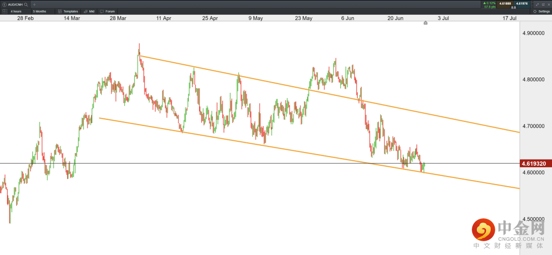Viewport: 552px width, 255px height.
Task: Click the 6 Jun date label
Action: pos(348,18)
